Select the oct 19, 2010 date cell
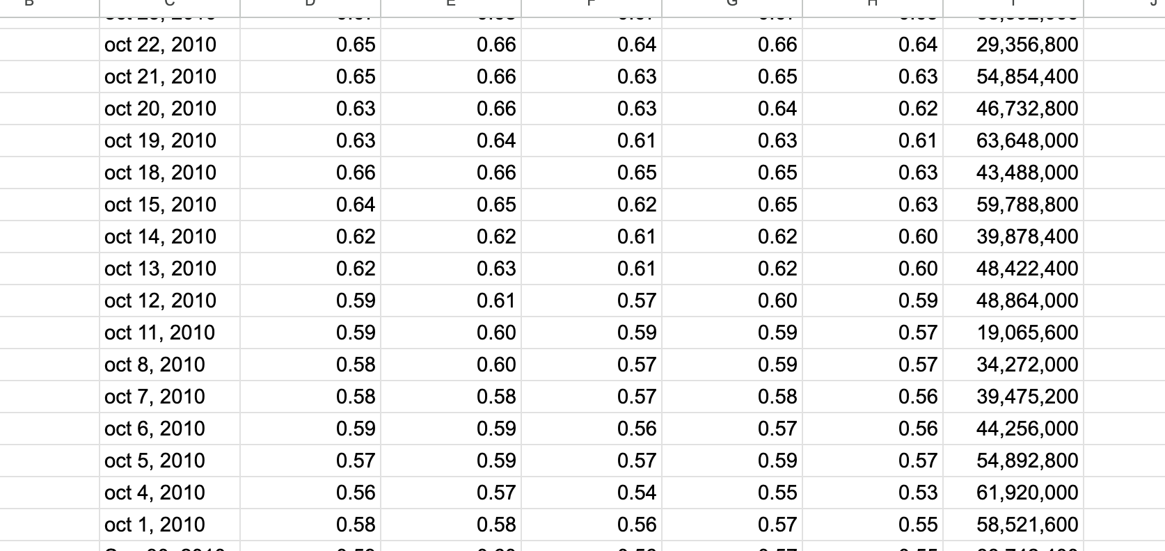The width and height of the screenshot is (1165, 551). (x=170, y=141)
